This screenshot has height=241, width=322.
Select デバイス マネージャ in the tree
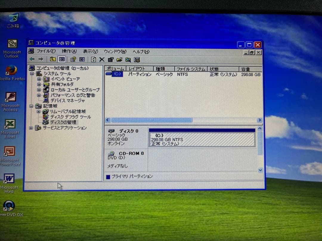click(65, 101)
